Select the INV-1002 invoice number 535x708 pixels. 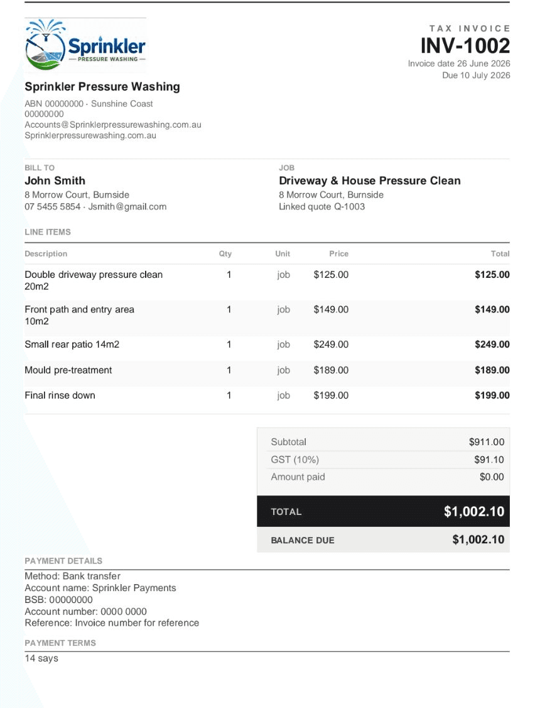tap(465, 46)
